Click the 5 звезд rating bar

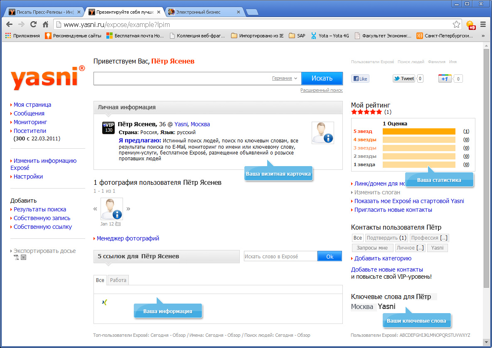click(419, 131)
